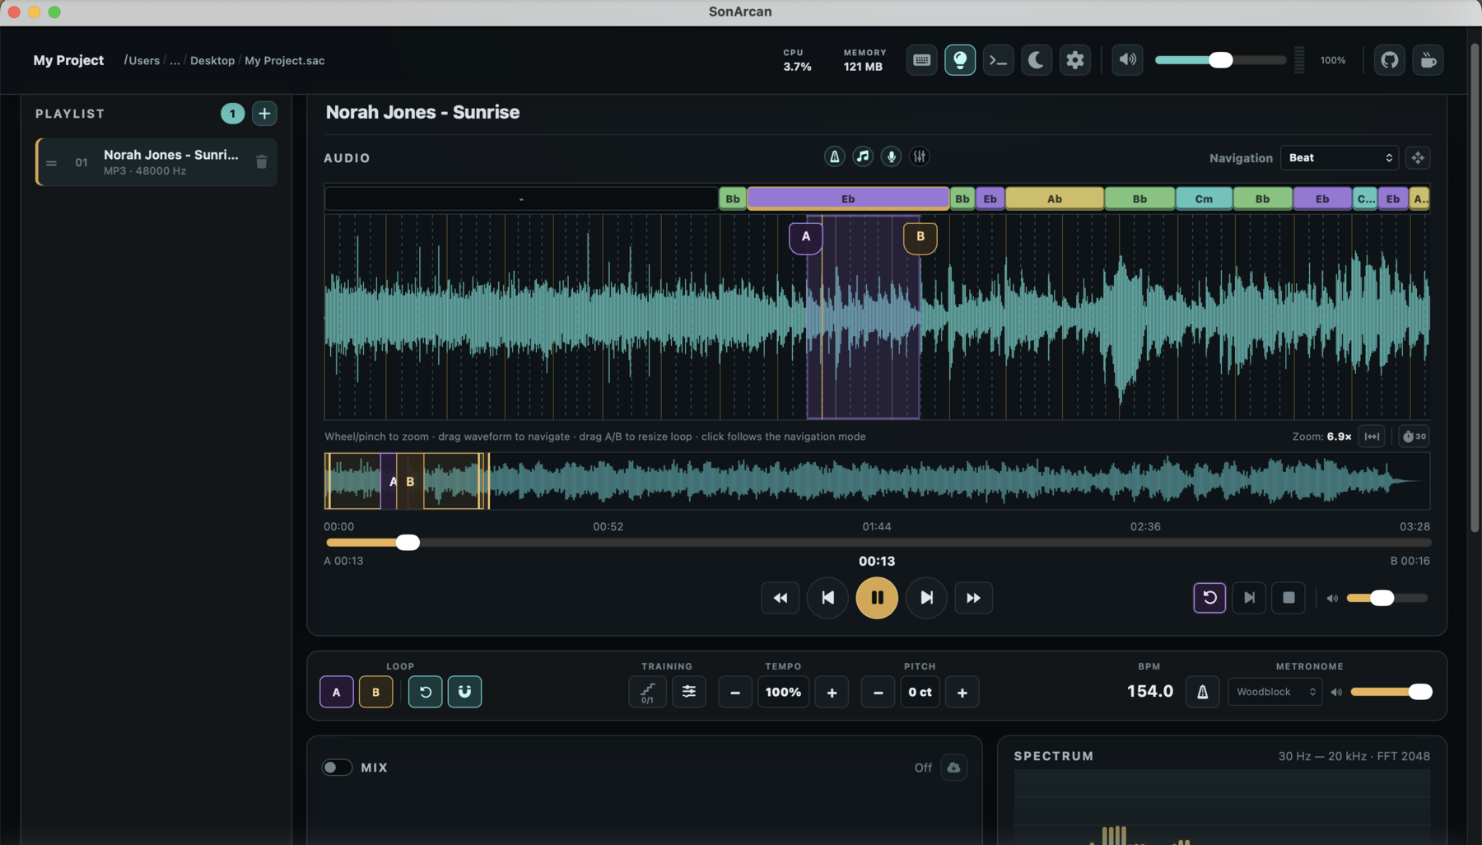The height and width of the screenshot is (845, 1482).
Task: Add a track with plus button
Action: pyautogui.click(x=264, y=114)
